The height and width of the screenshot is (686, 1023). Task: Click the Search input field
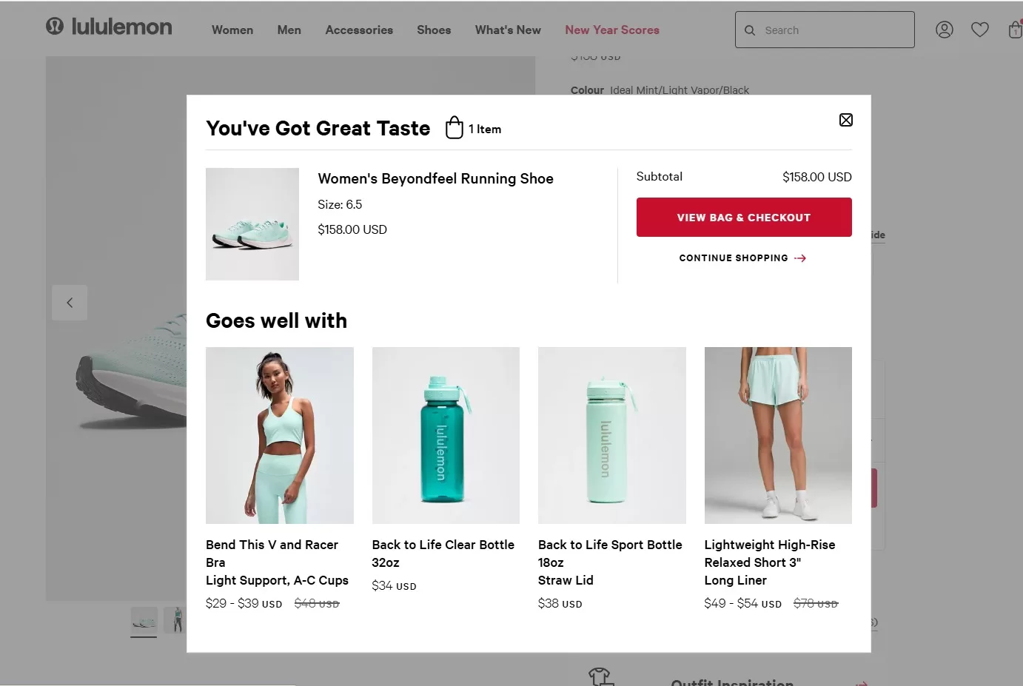click(x=825, y=30)
